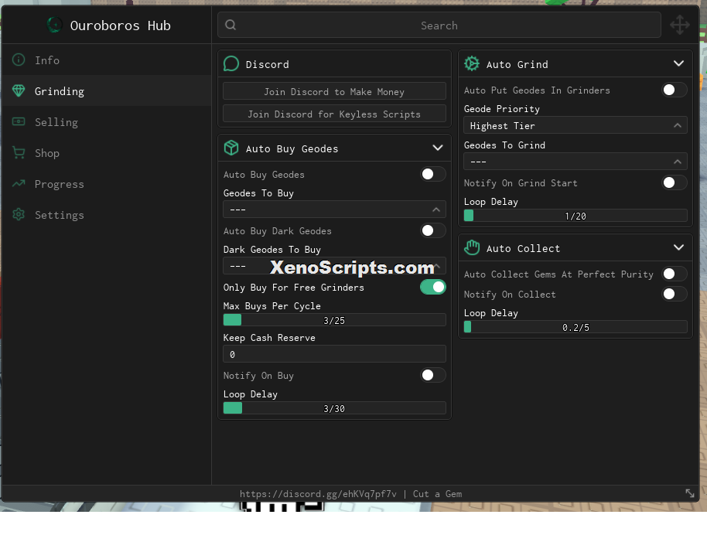
Task: Click Join Discord for Keyless Scripts button
Action: pos(335,114)
